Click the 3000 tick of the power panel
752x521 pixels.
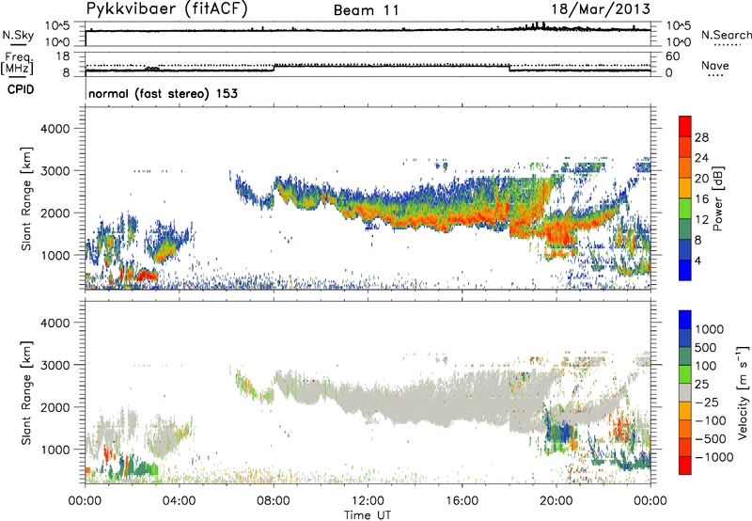click(55, 171)
